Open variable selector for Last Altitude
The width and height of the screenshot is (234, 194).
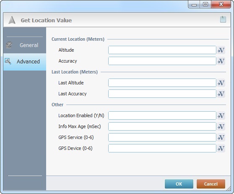221,83
